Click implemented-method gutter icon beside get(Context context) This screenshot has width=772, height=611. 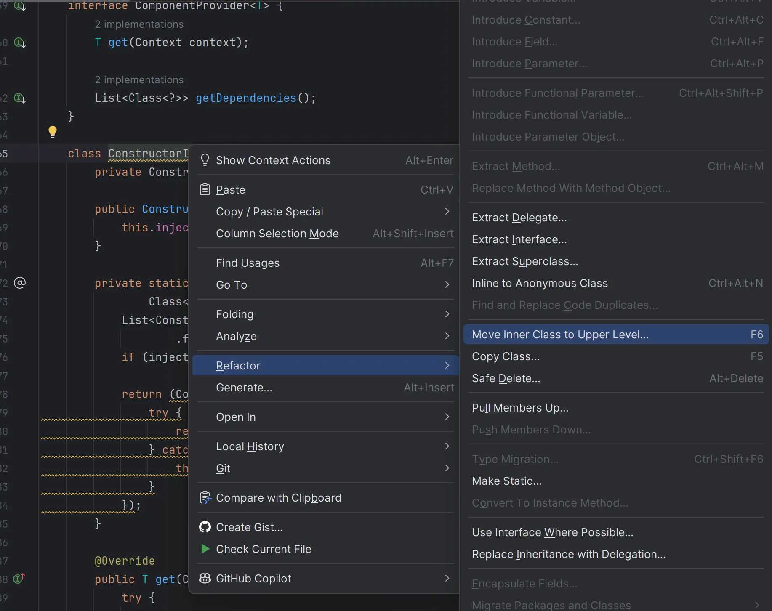tap(20, 43)
